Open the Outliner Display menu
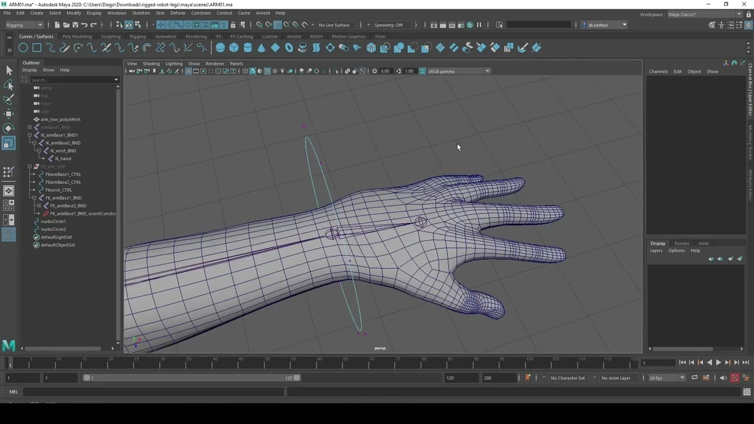 click(29, 70)
